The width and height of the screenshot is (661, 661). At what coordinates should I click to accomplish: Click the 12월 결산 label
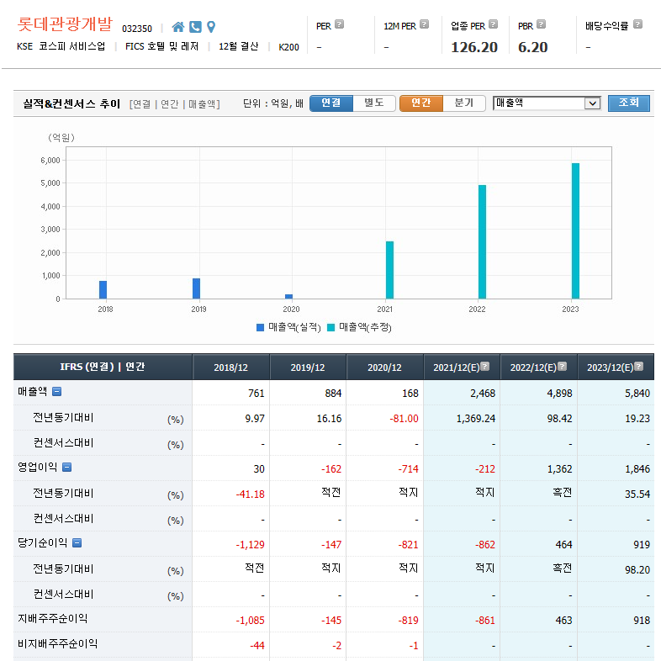(238, 46)
